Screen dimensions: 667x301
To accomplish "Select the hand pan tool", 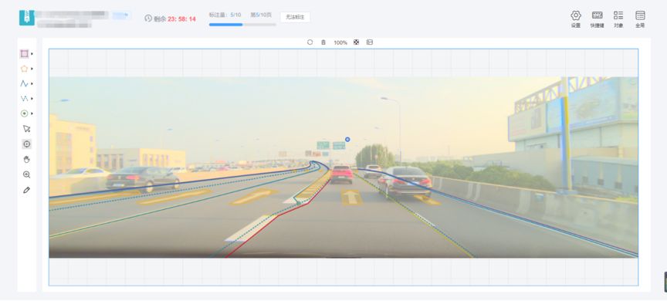I will coord(27,160).
